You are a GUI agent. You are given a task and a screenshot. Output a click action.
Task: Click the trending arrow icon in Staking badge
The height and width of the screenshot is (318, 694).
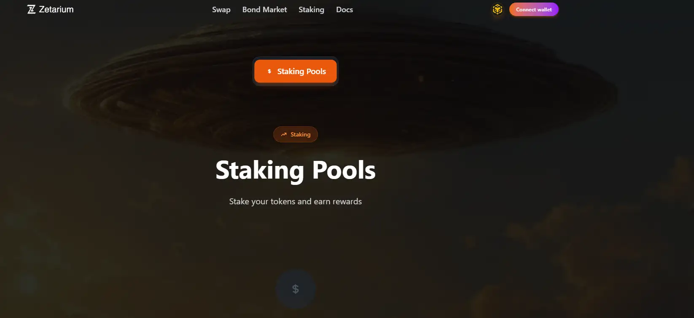(284, 134)
